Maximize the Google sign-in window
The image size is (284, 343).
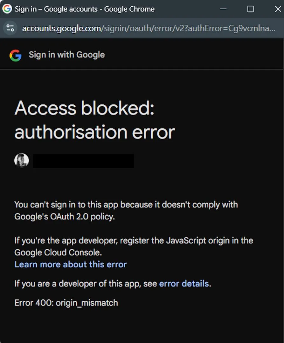pyautogui.click(x=251, y=9)
